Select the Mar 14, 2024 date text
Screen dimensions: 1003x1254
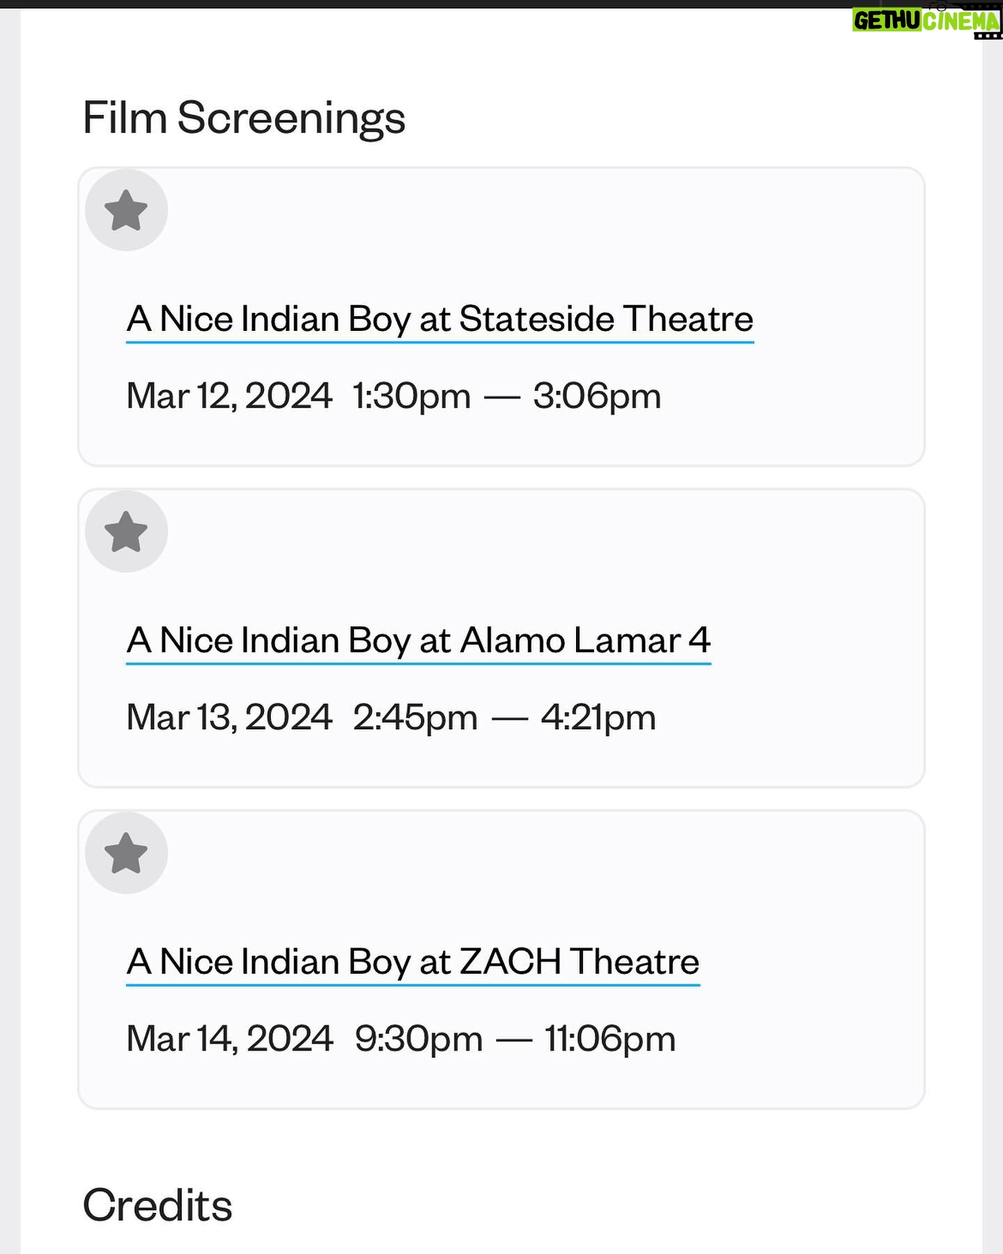(230, 1039)
